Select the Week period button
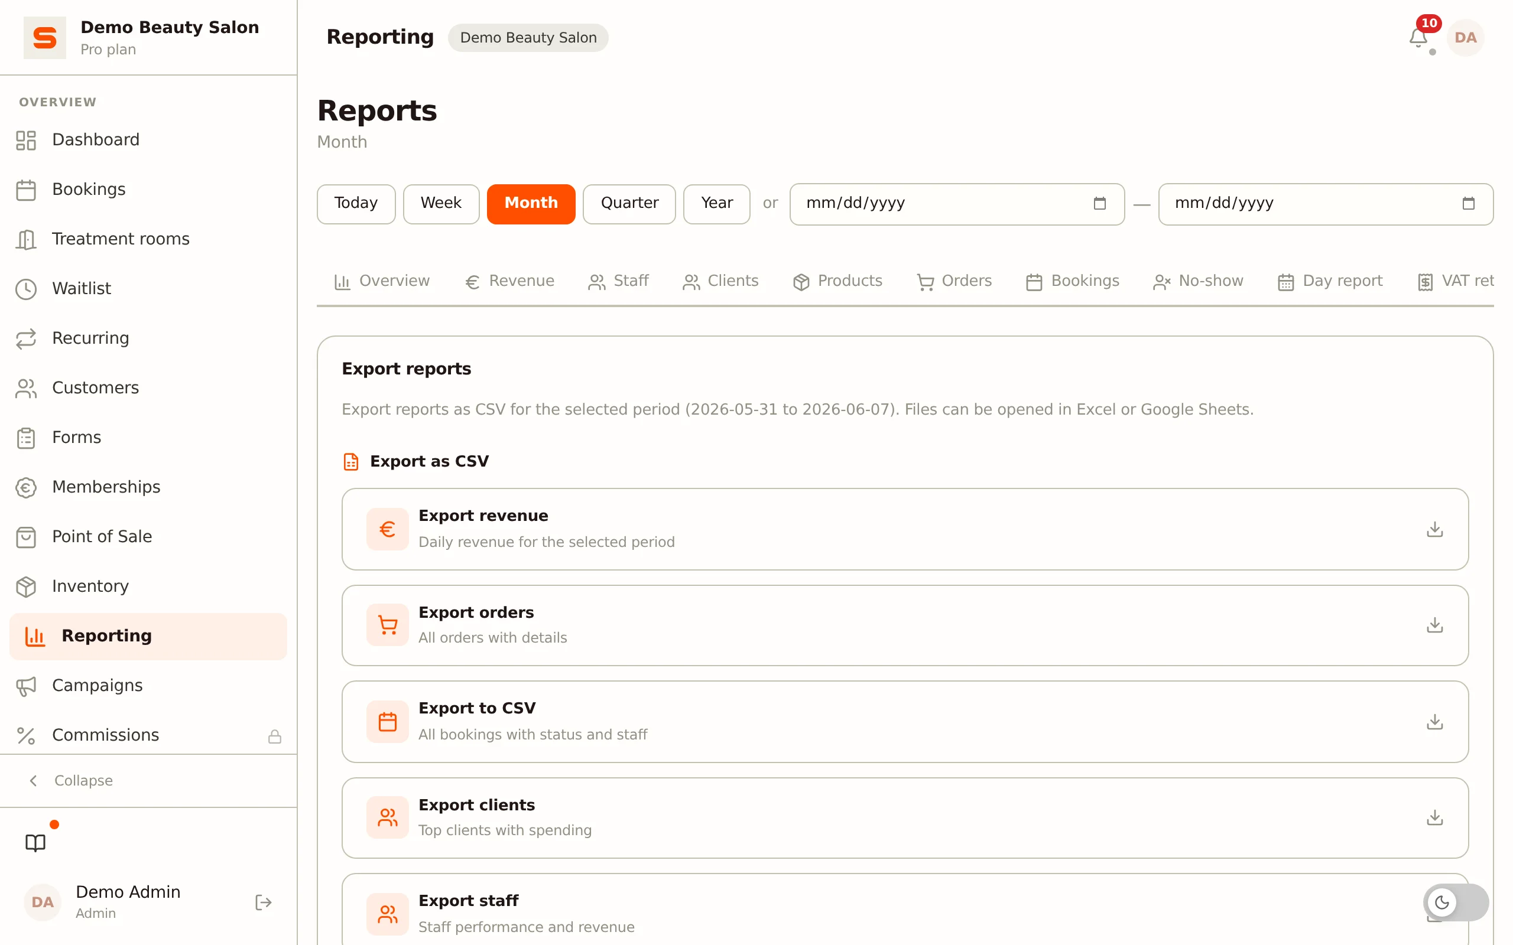The height and width of the screenshot is (945, 1513). coord(441,204)
